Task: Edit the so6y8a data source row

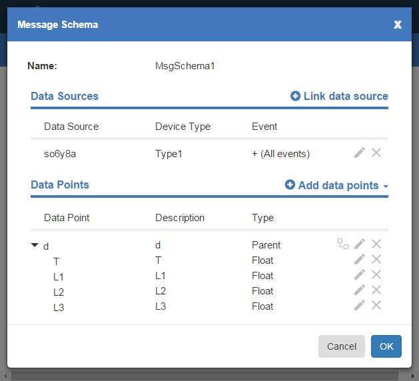Action: pos(360,153)
